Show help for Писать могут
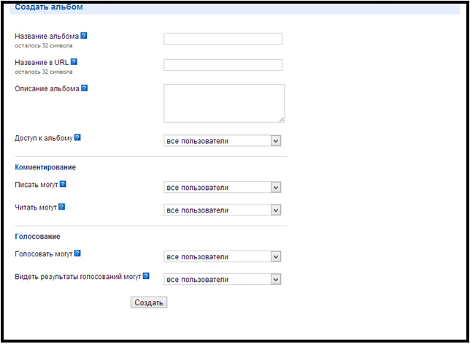The height and width of the screenshot is (344, 470). coord(63,184)
